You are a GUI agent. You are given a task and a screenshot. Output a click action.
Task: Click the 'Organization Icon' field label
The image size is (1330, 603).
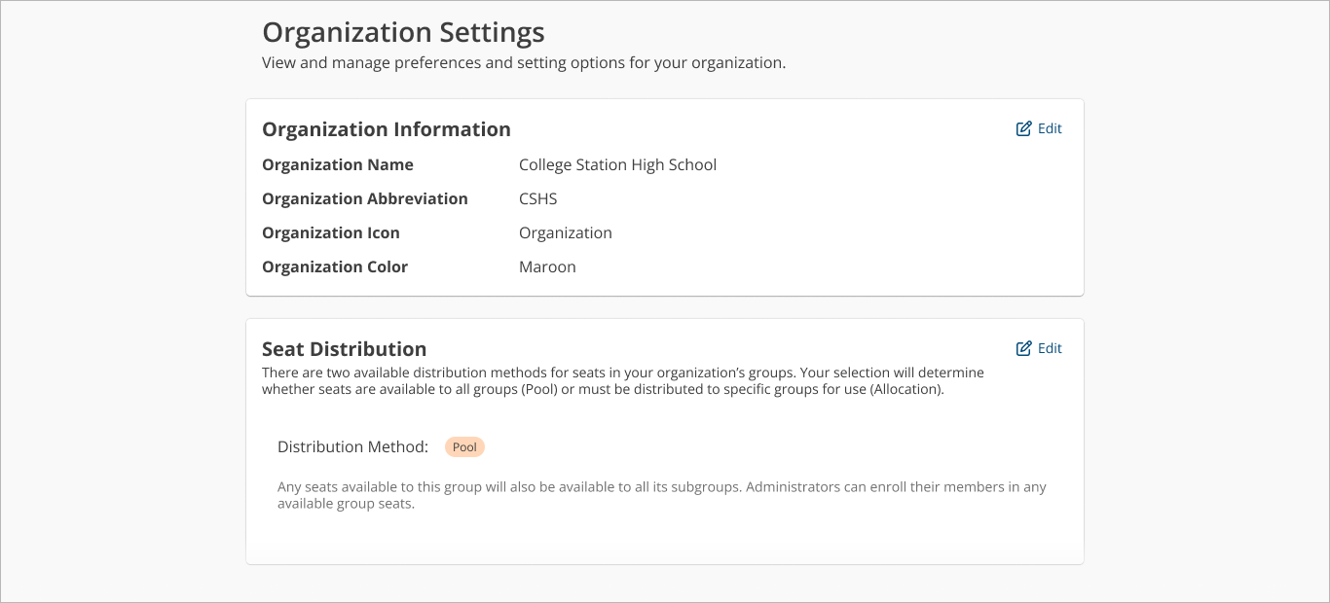[331, 232]
